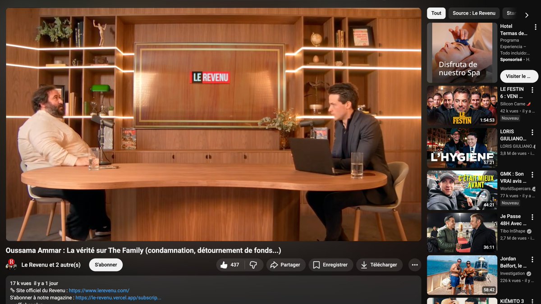This screenshot has height=304, width=541.
Task: Open more actions menu below the video
Action: (x=415, y=265)
